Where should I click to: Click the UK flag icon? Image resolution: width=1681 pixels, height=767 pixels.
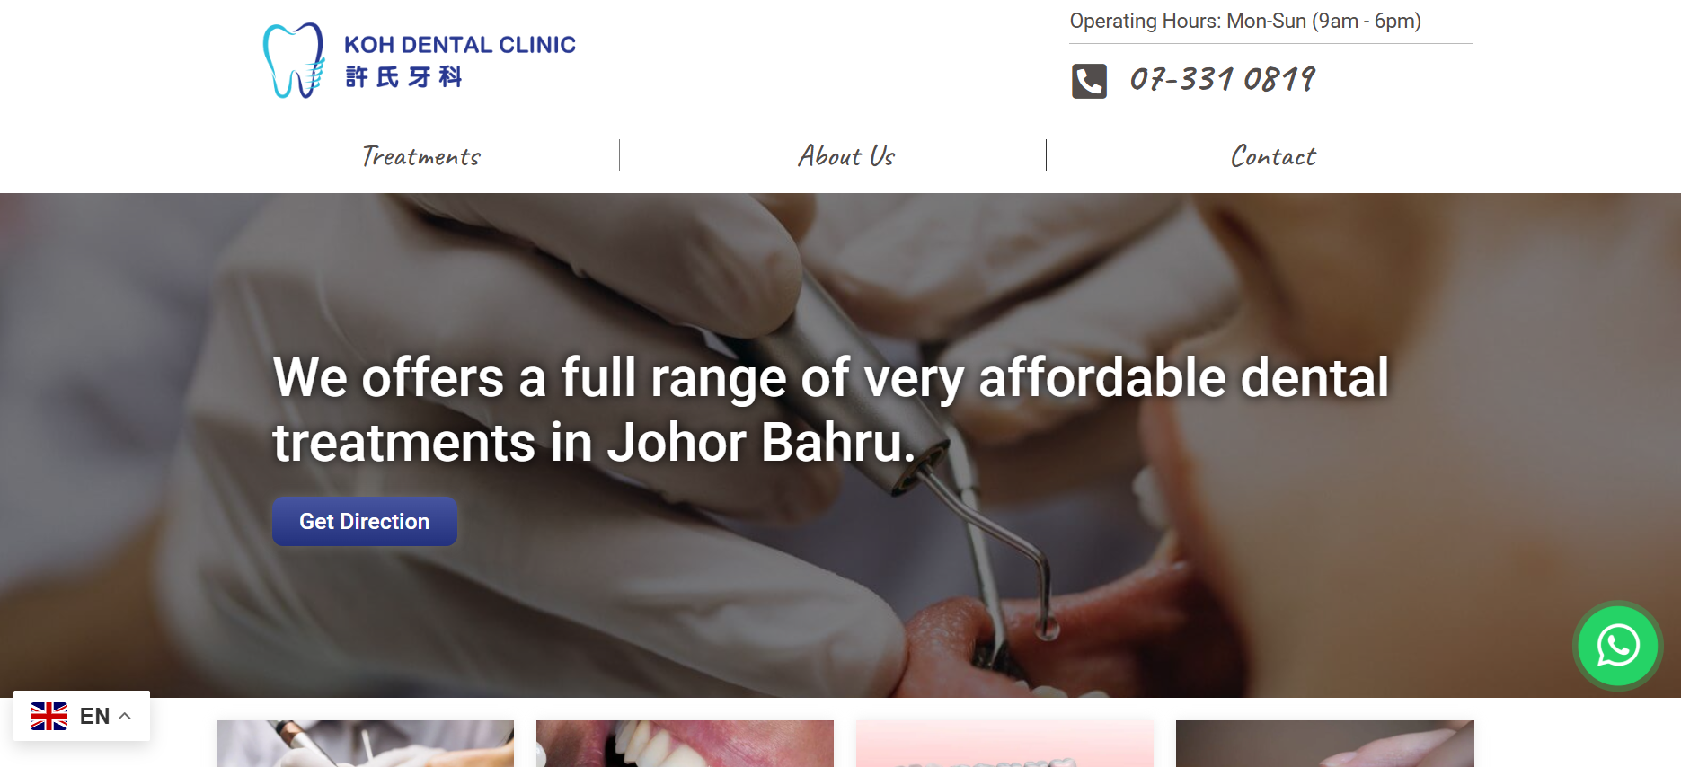tap(49, 716)
